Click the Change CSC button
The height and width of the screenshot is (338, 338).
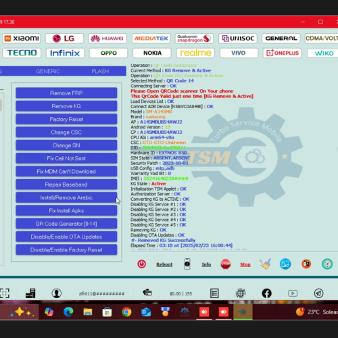66,132
